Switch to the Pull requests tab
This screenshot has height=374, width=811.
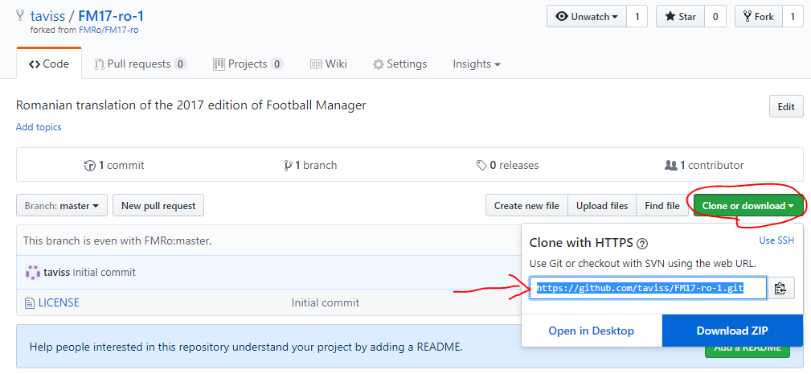click(140, 64)
